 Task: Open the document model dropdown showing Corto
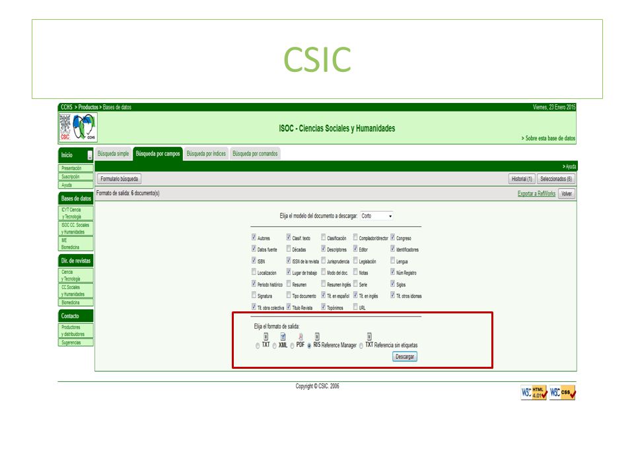(376, 216)
